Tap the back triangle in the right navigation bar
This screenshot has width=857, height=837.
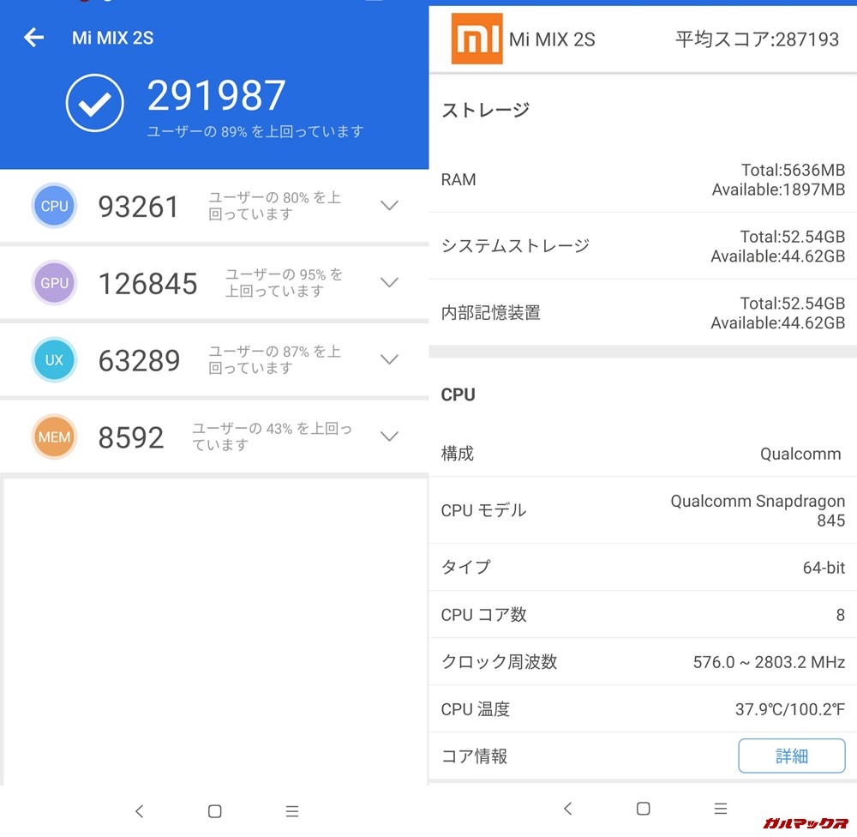point(568,808)
